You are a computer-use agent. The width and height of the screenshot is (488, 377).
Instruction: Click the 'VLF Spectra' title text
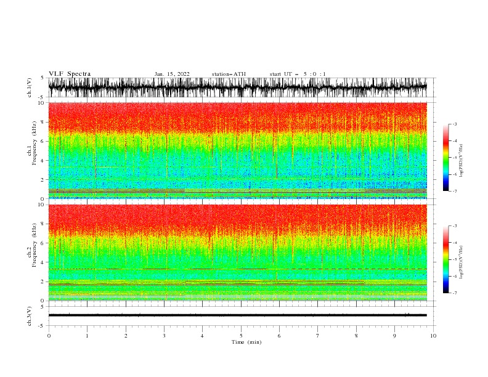70,74
